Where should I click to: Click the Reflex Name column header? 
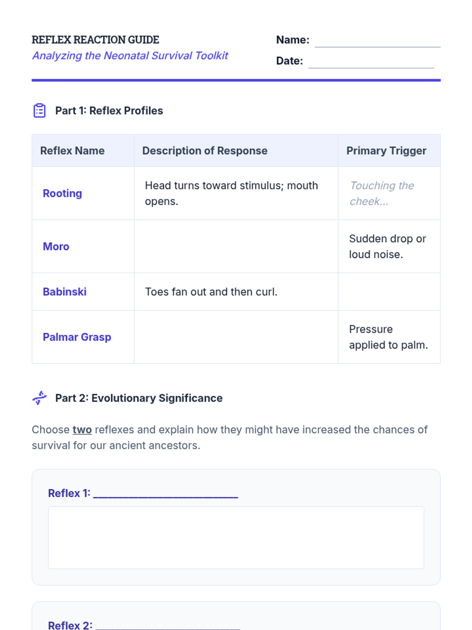72,151
